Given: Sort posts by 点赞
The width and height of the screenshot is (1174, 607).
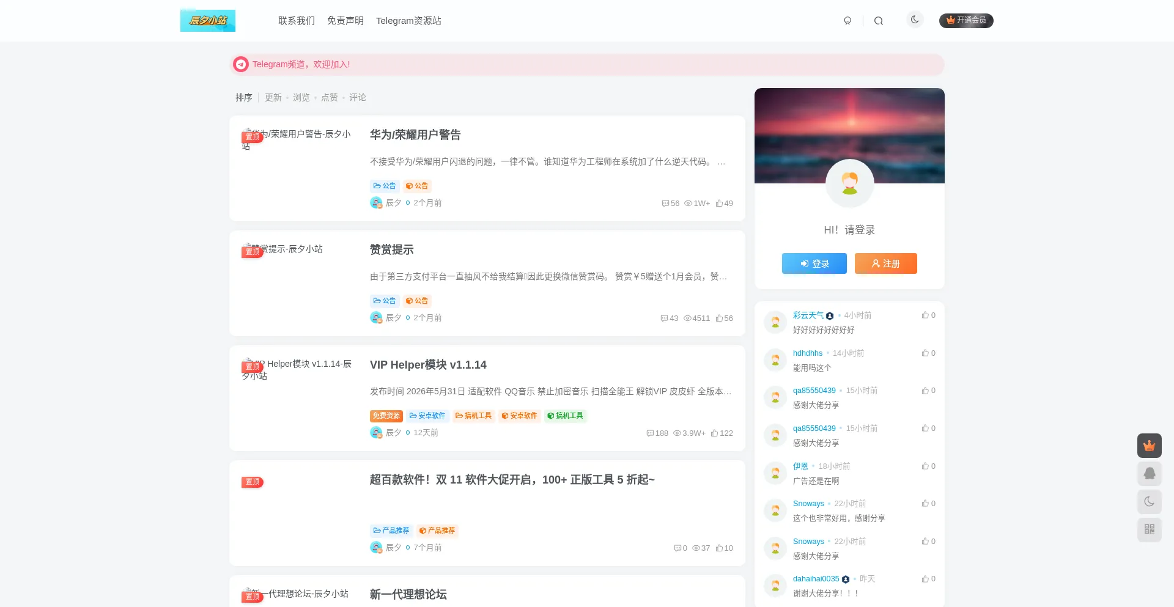Looking at the screenshot, I should (x=330, y=97).
